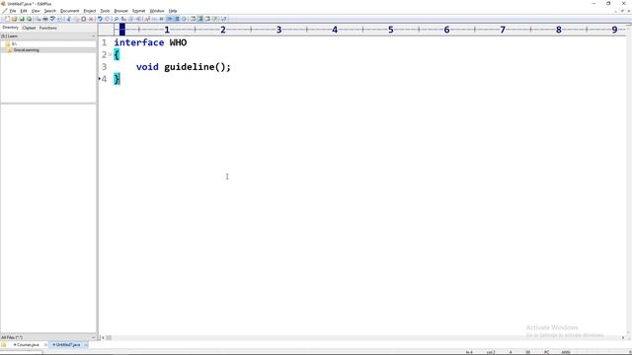Collapse the code fold at line 2
Screen dimensions: 632x355
110,55
